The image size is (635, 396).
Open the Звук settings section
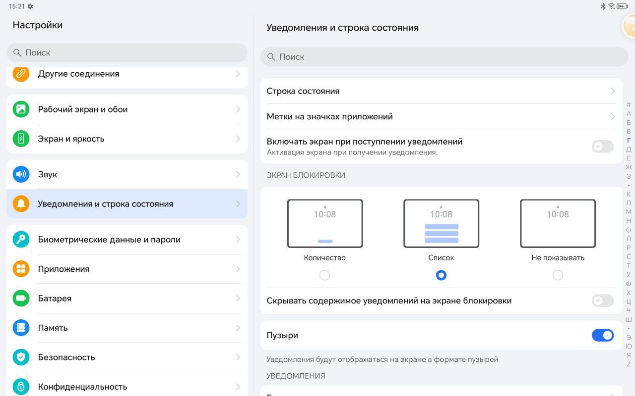pyautogui.click(x=127, y=174)
